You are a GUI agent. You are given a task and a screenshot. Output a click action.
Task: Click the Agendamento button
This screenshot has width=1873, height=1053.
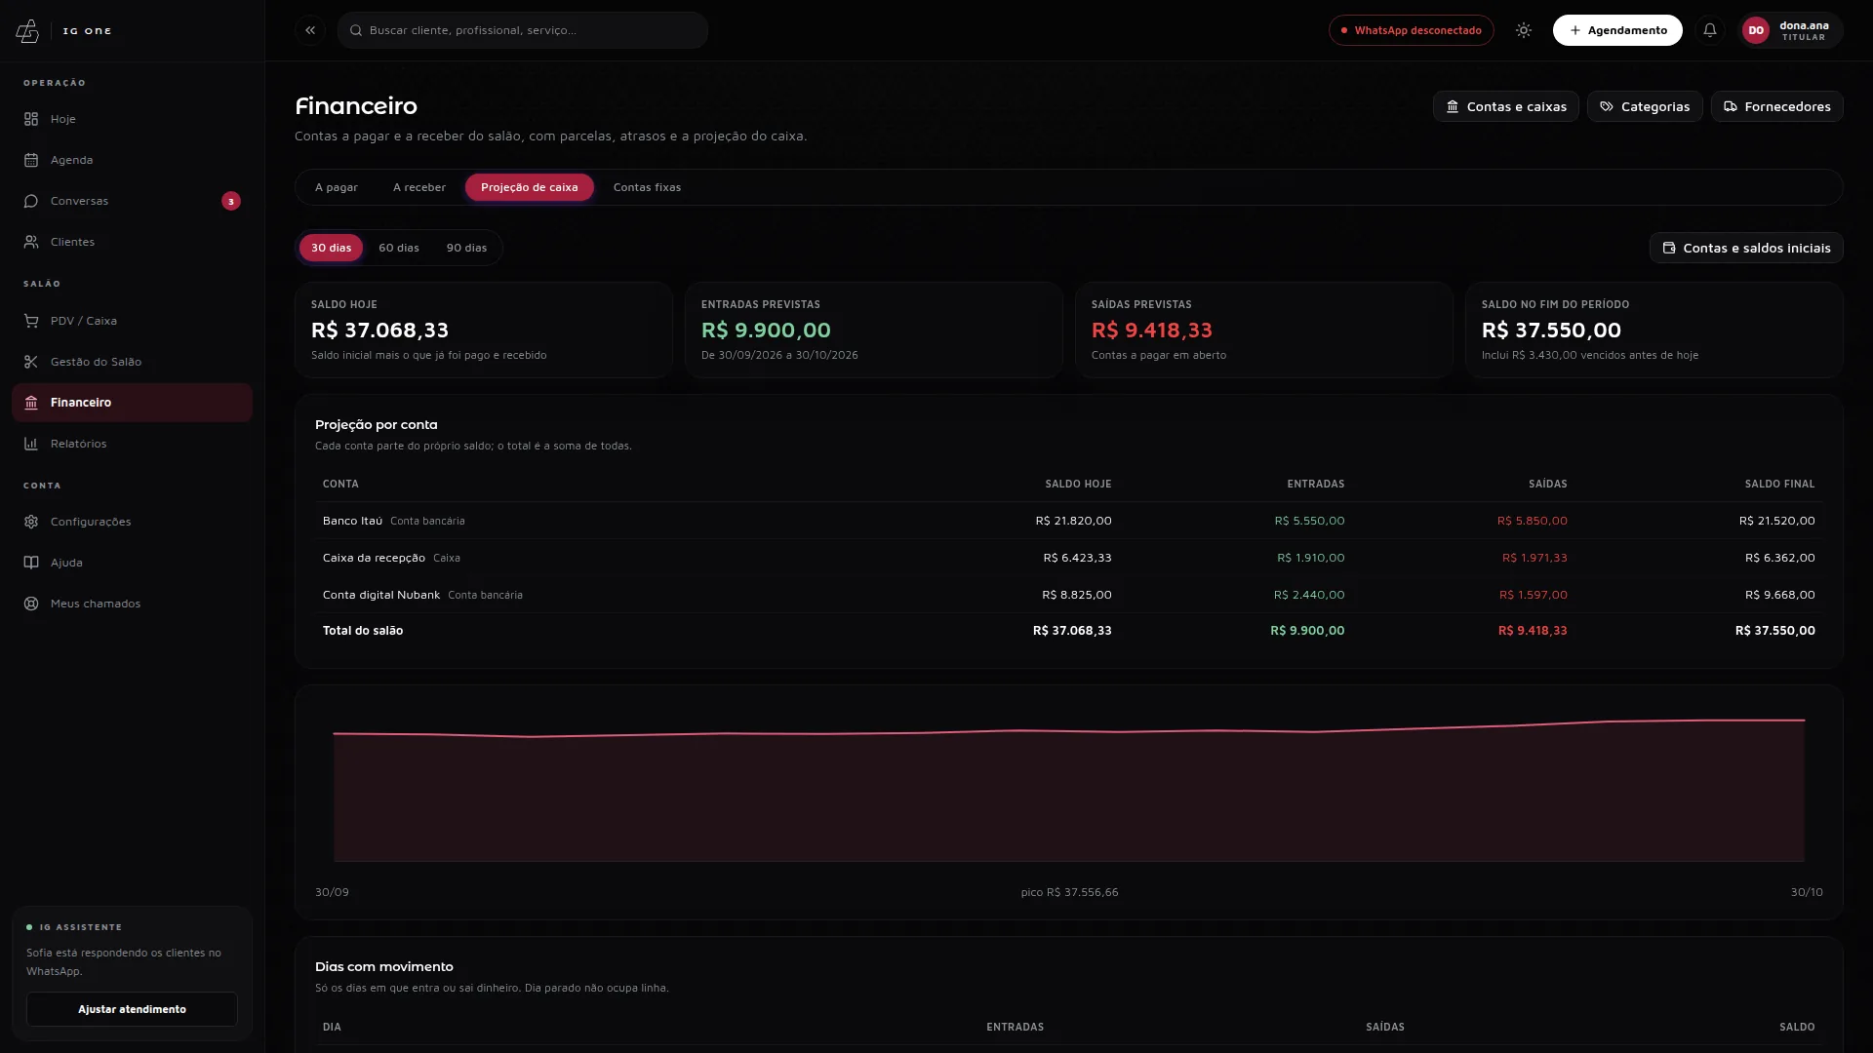pos(1617,30)
